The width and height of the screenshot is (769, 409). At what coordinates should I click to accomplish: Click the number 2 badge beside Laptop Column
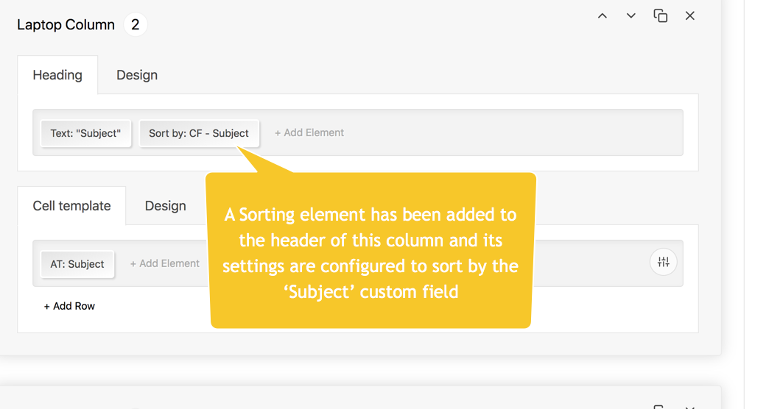[x=135, y=25]
